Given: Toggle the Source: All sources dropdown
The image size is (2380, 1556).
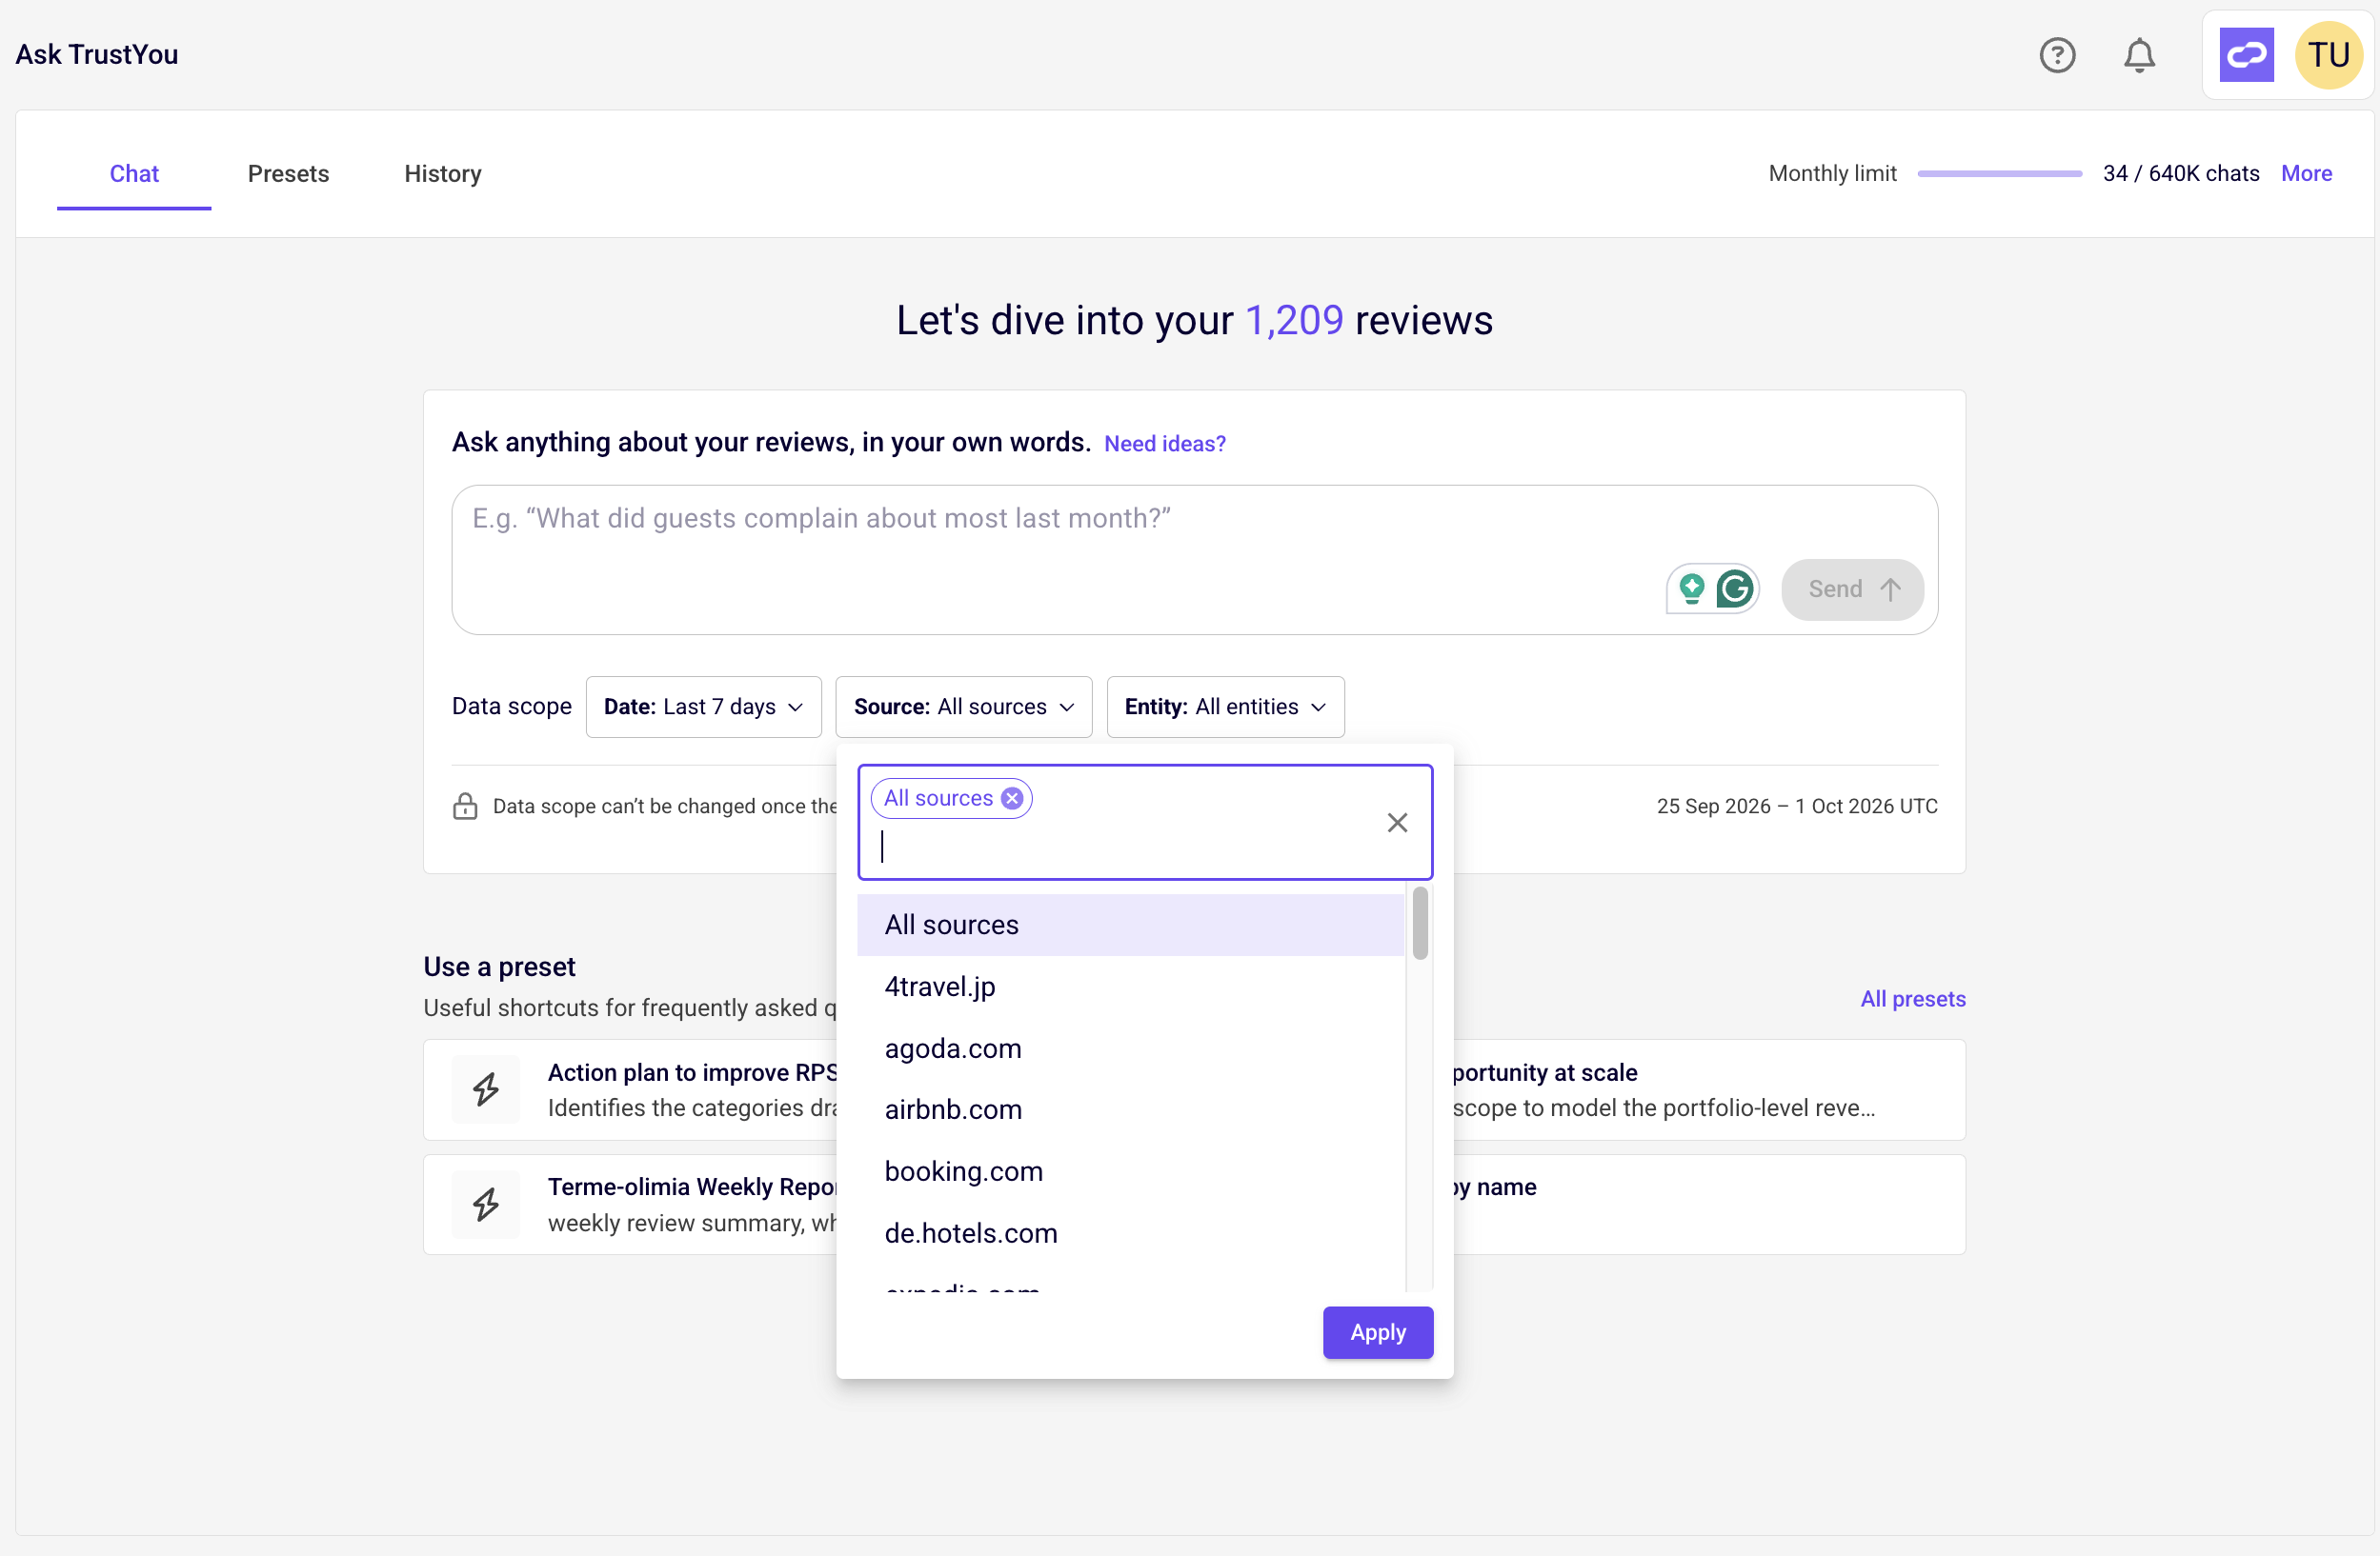Looking at the screenshot, I should (x=963, y=707).
